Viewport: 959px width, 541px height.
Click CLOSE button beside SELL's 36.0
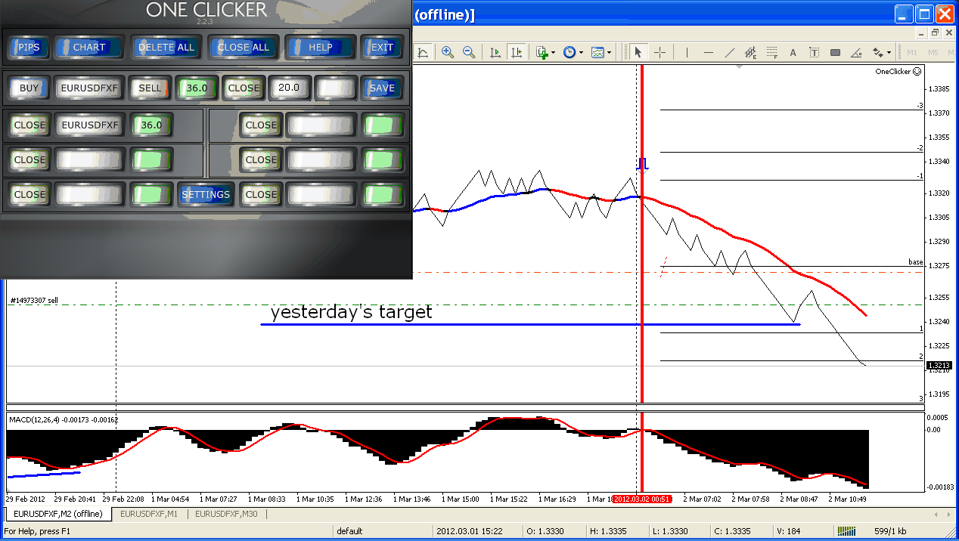tap(244, 88)
